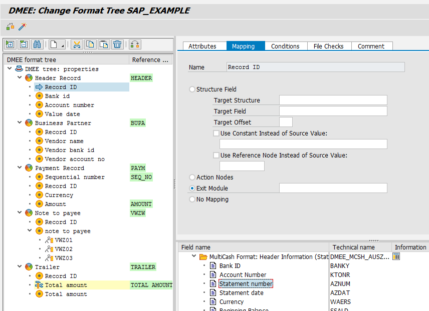Click the scissors Cut icon
The image size is (429, 311).
tap(77, 44)
